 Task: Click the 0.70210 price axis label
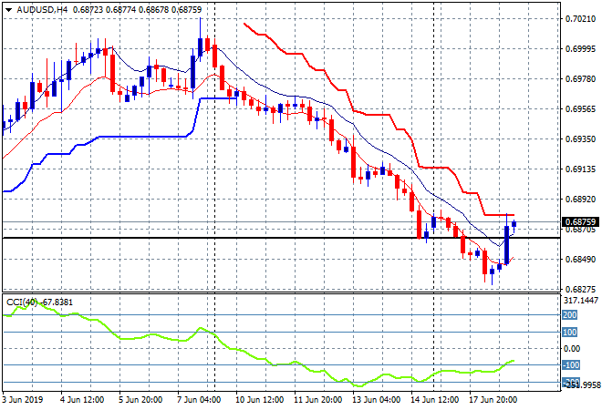point(580,18)
